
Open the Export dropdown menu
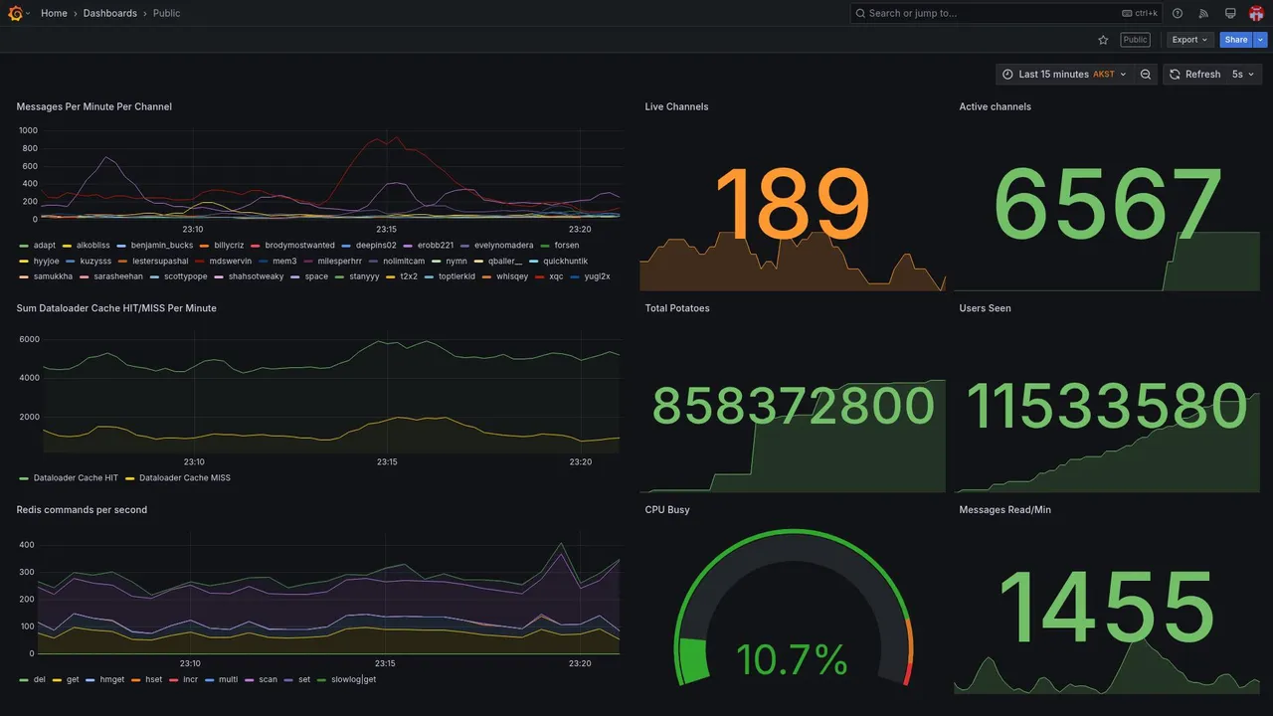(1189, 40)
